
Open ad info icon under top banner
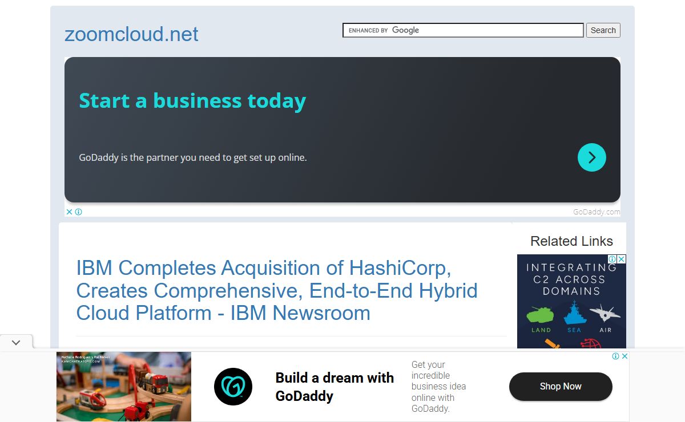click(79, 212)
